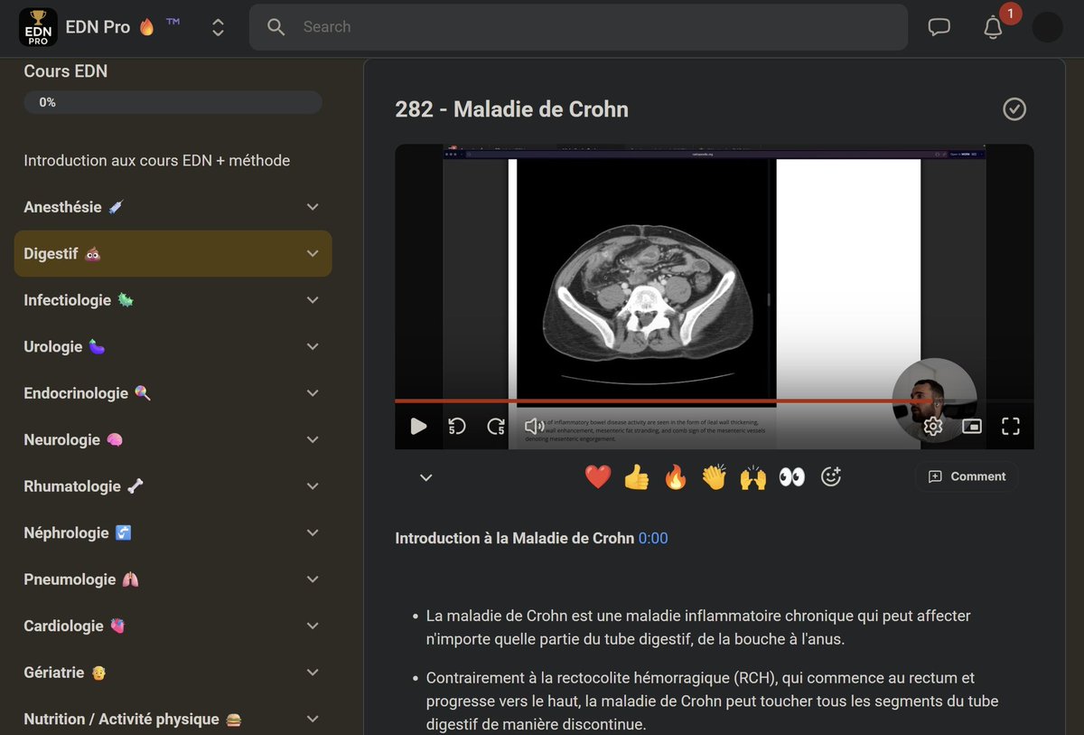Open the community switcher up-down arrows
This screenshot has width=1084, height=735.
point(218,27)
